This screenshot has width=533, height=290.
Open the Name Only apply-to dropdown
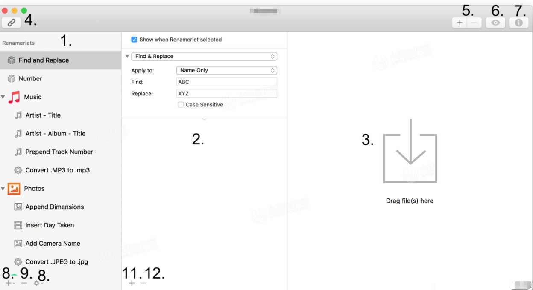coord(227,70)
